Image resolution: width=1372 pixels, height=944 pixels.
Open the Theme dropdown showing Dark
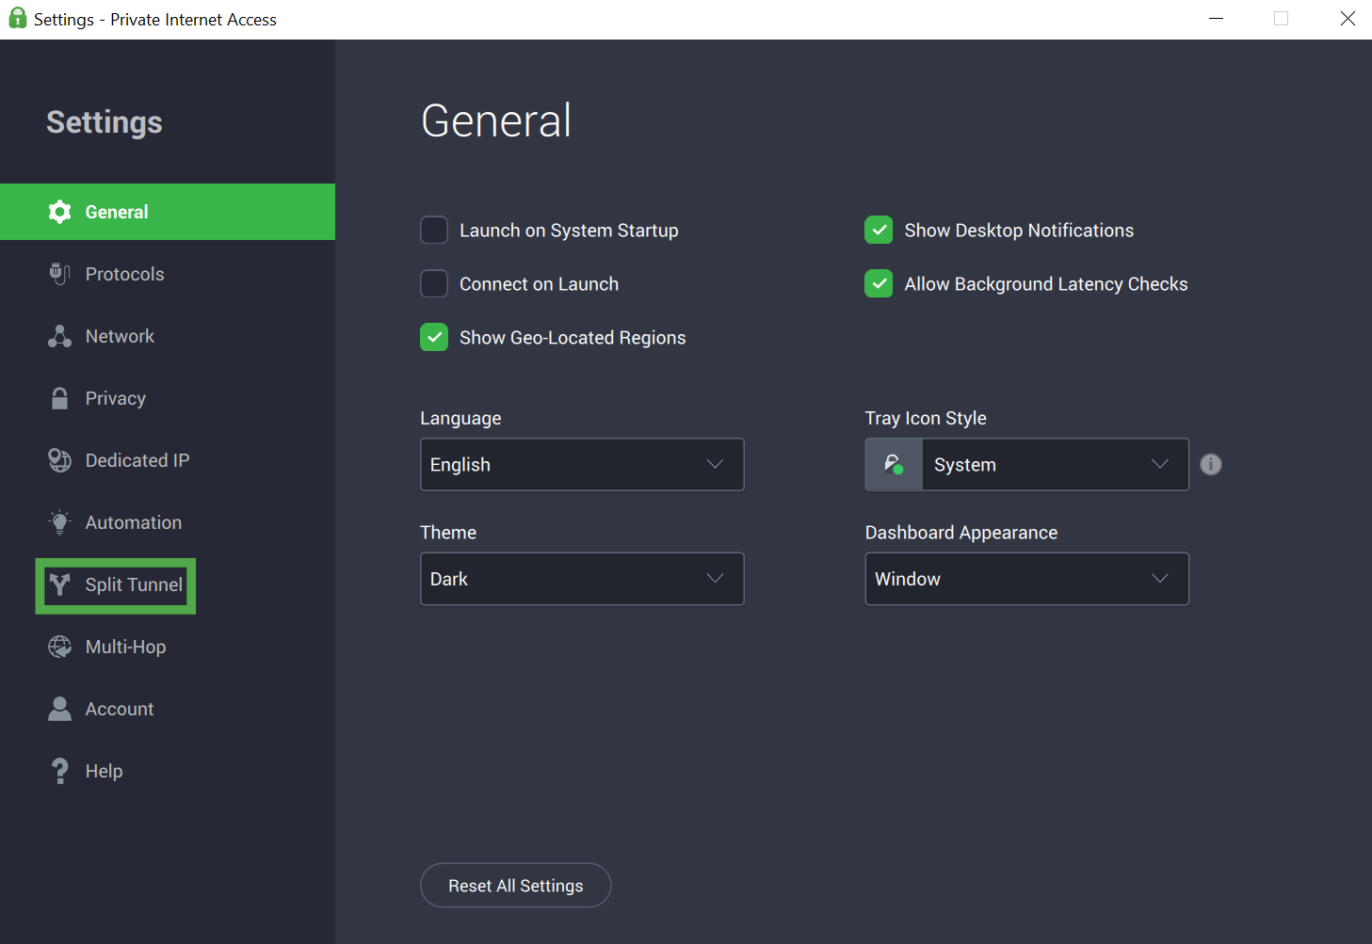pos(582,579)
